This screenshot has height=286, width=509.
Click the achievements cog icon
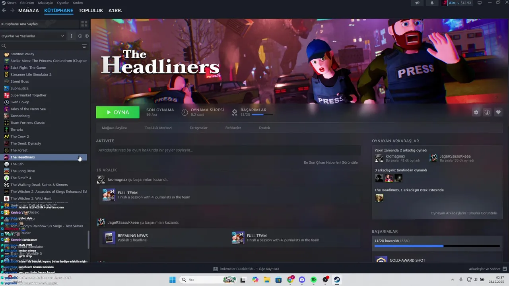pyautogui.click(x=235, y=112)
